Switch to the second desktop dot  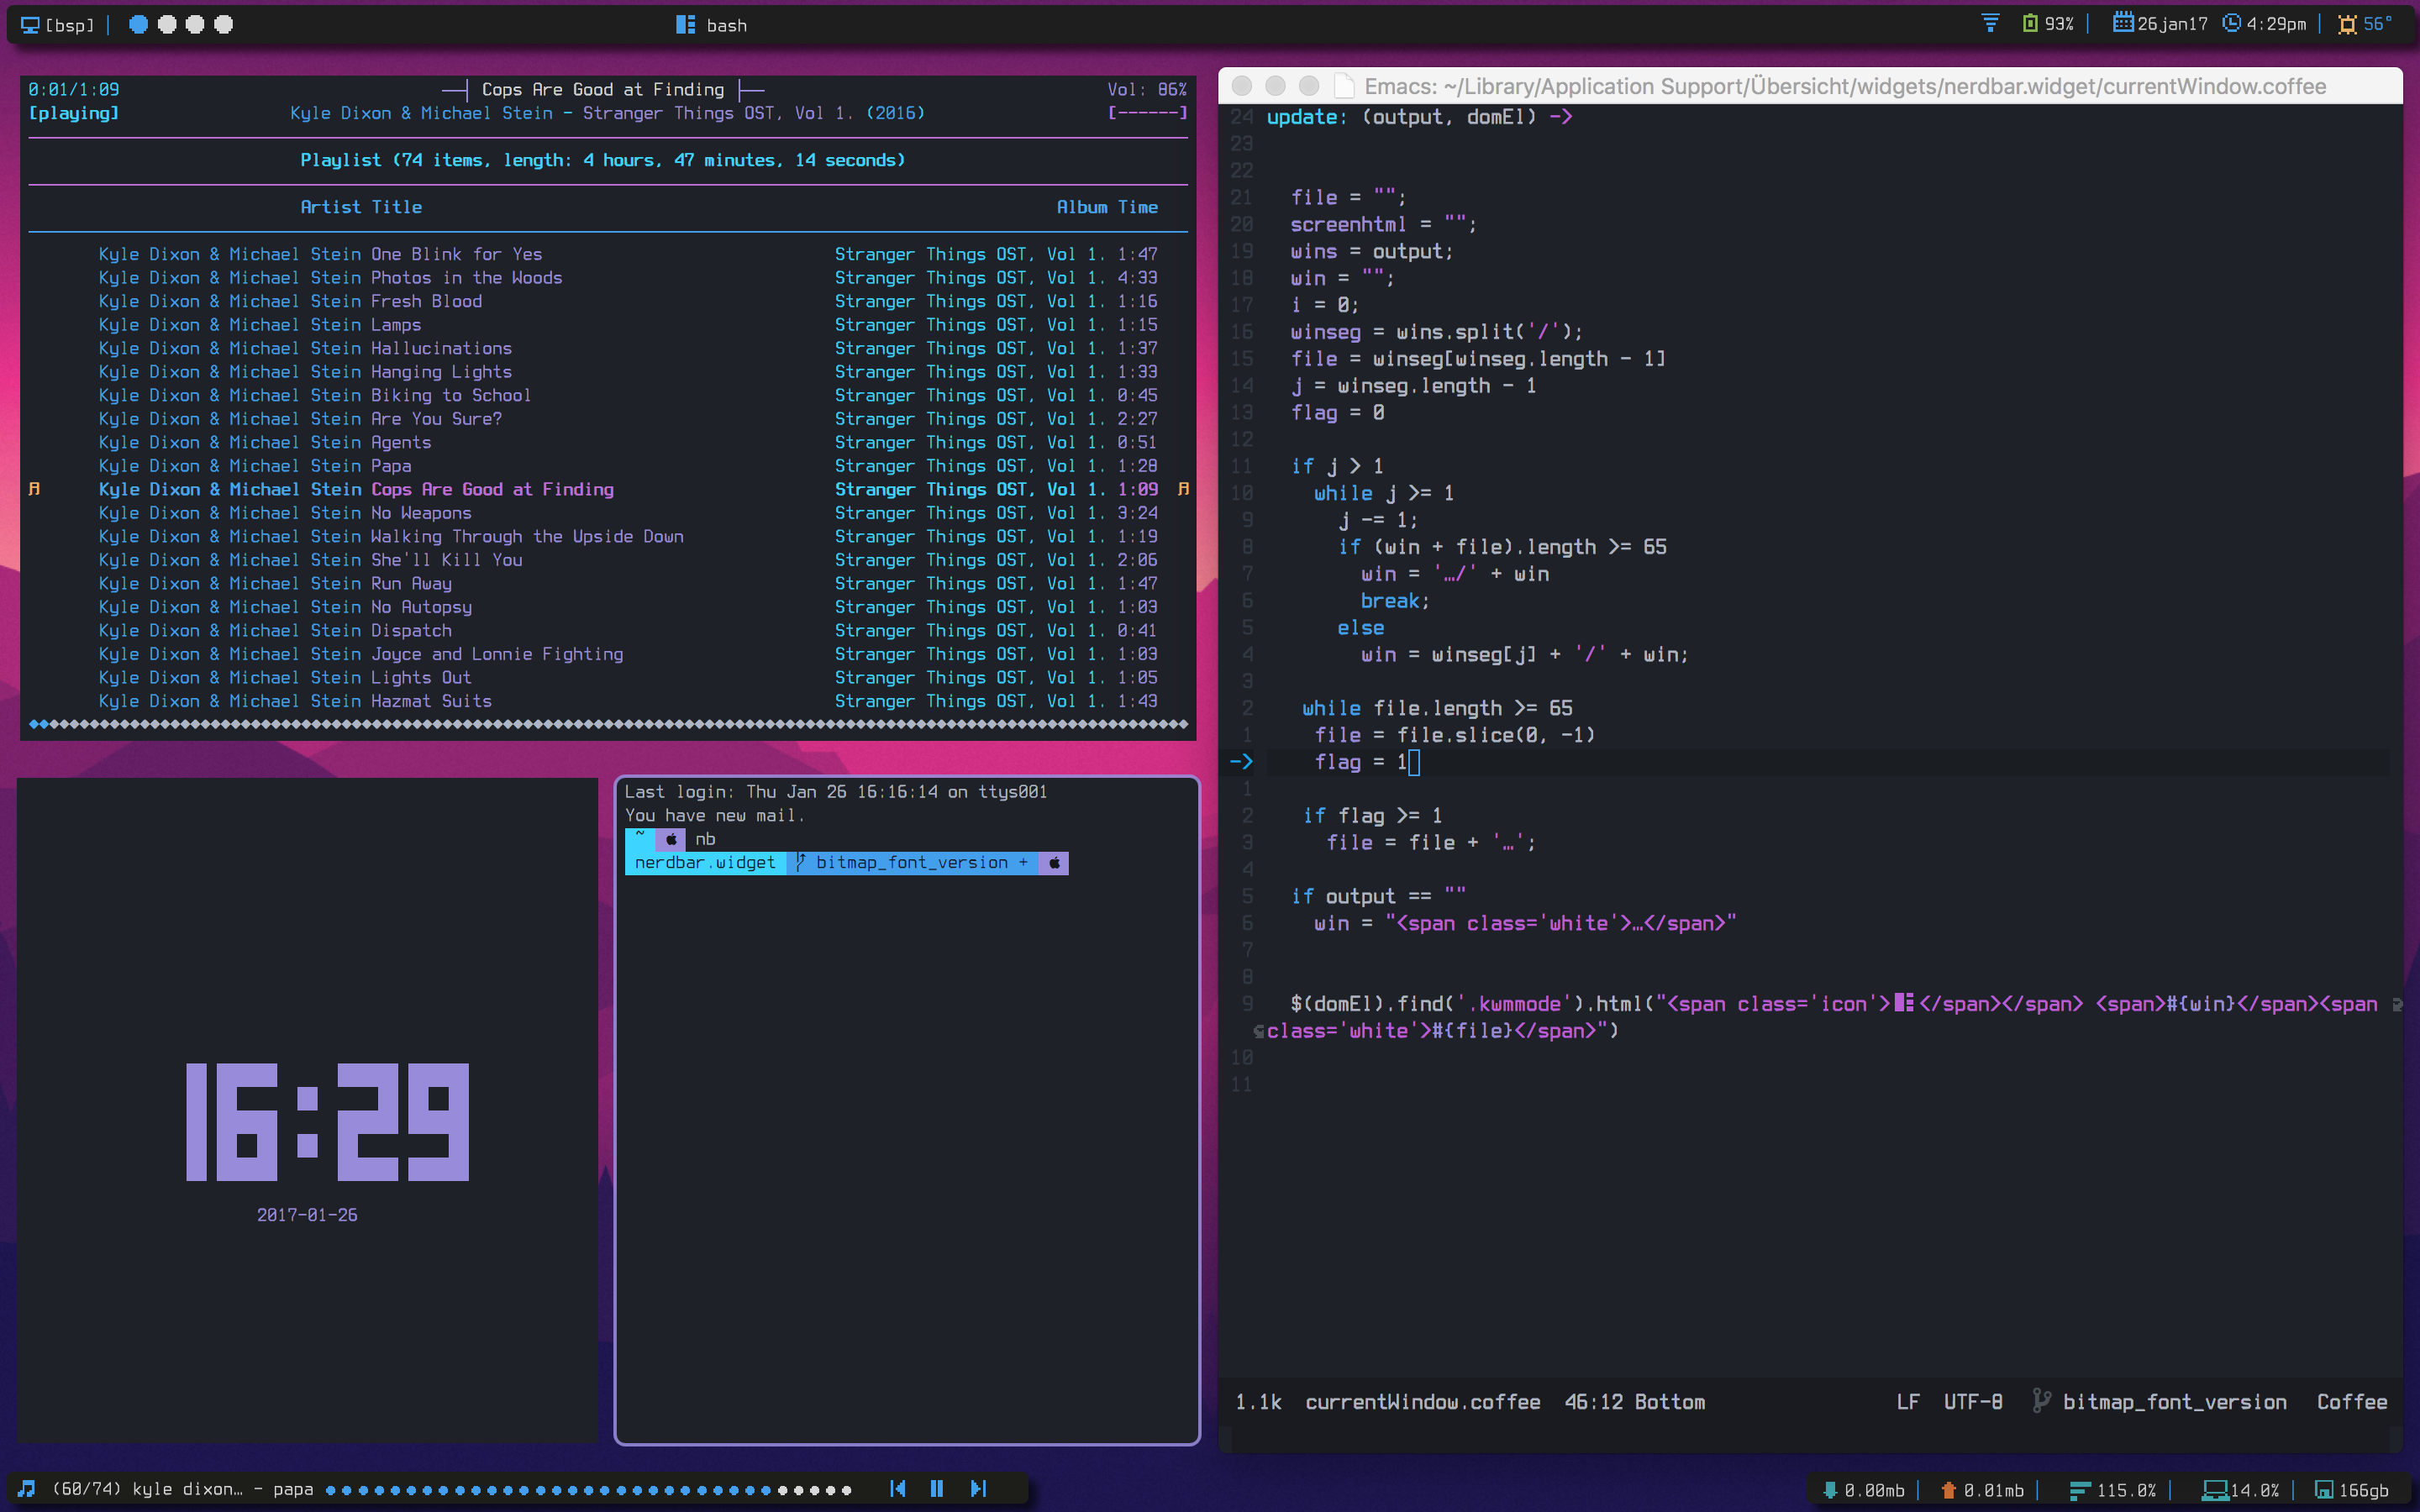point(167,24)
